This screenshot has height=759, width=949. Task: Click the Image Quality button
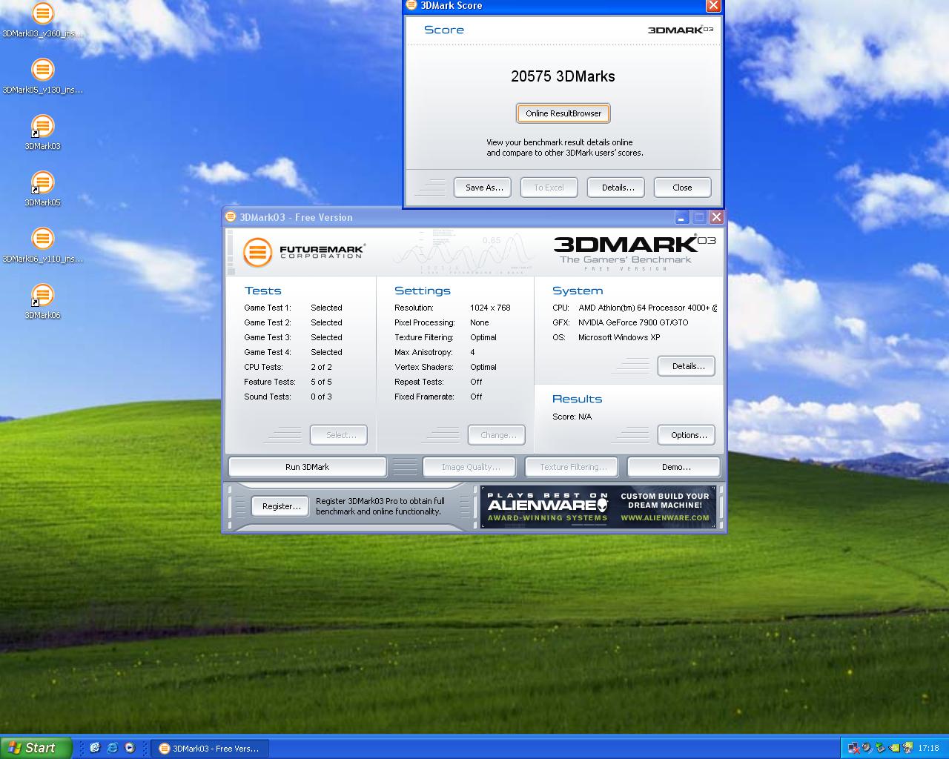[471, 467]
